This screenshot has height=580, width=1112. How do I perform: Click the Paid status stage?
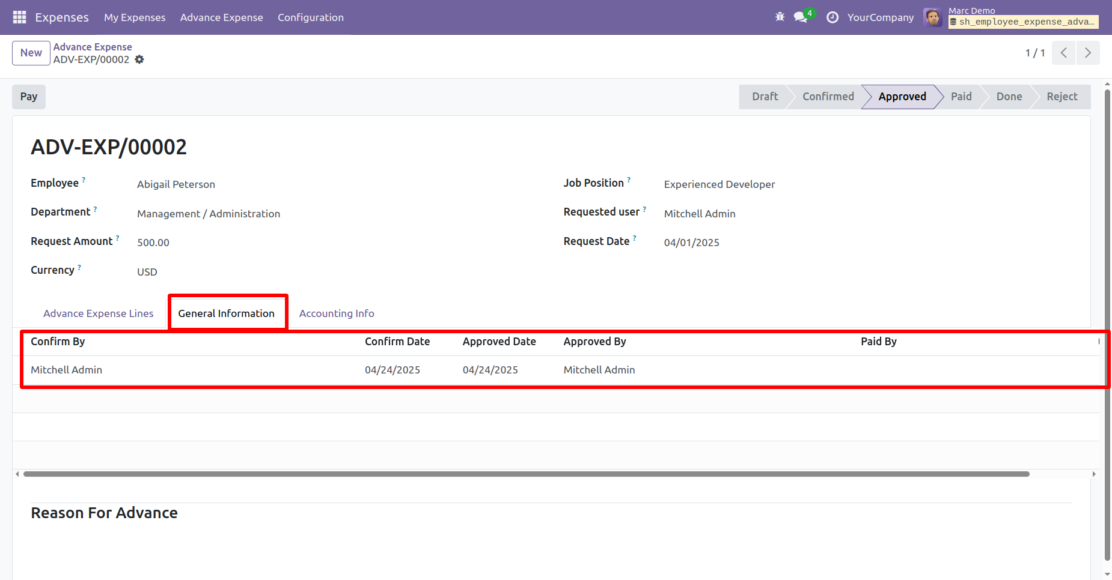click(x=961, y=97)
